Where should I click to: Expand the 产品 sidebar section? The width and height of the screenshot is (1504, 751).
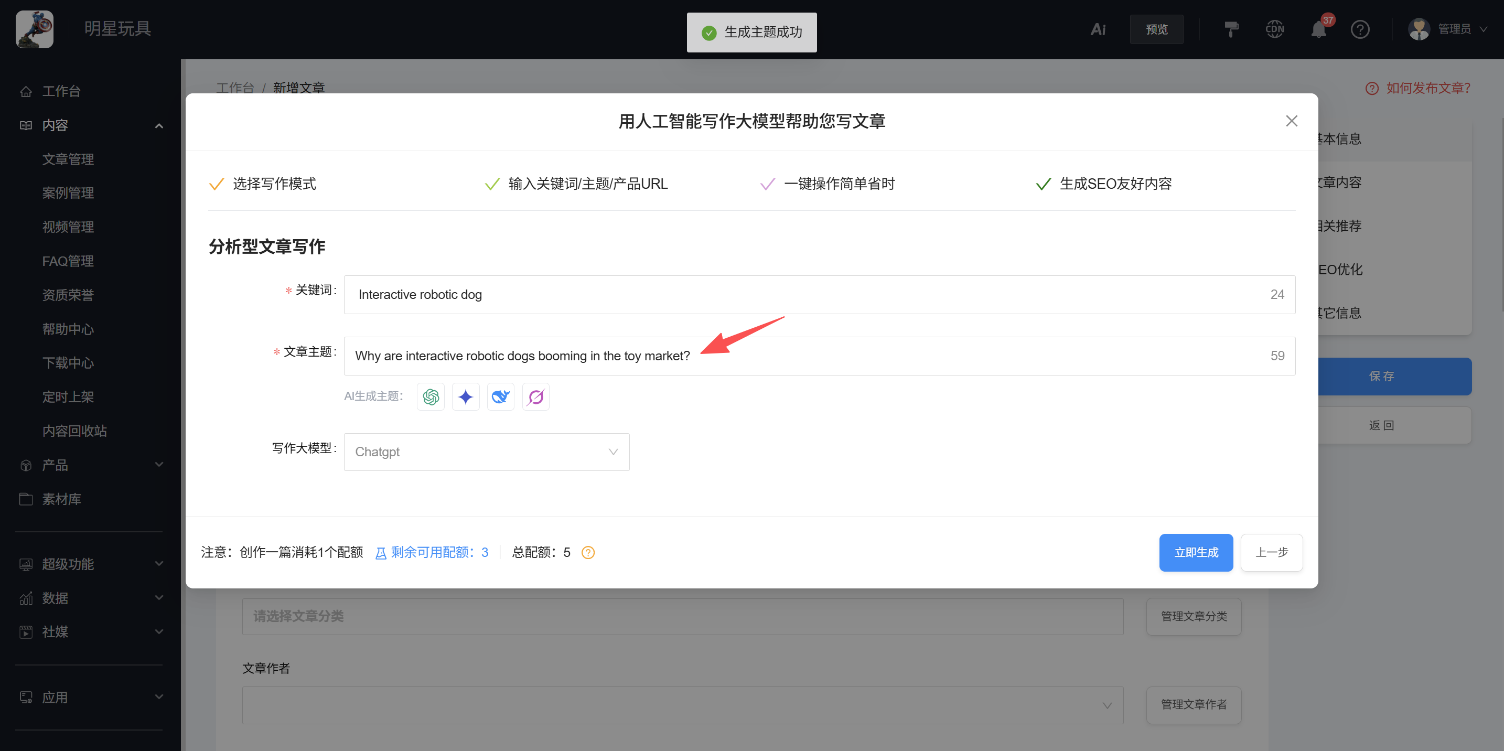[158, 465]
